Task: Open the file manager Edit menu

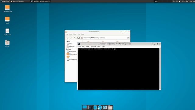Action: 71,34
